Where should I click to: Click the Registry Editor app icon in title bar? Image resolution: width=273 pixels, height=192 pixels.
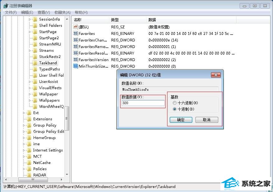[x=6, y=6]
